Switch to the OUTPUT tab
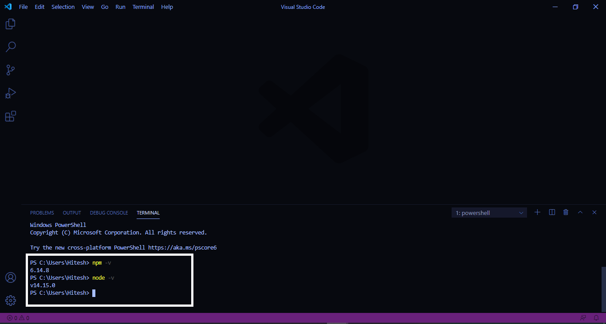Image resolution: width=606 pixels, height=324 pixels. pyautogui.click(x=72, y=213)
